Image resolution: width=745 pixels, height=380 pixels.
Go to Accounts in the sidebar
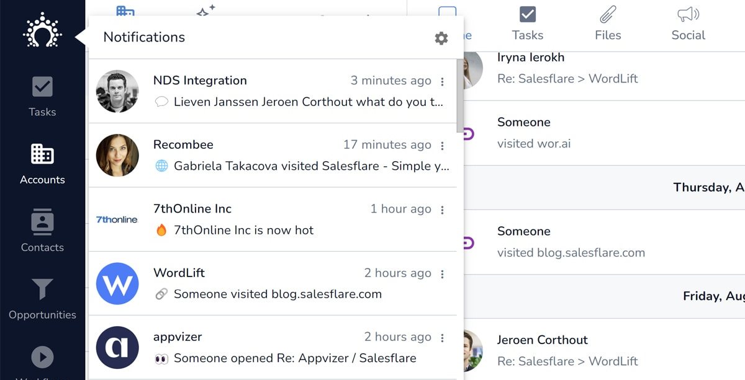coord(42,164)
